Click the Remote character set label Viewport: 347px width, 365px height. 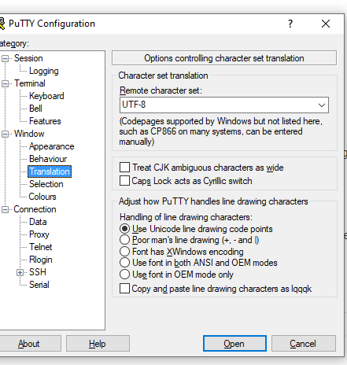pos(161,90)
